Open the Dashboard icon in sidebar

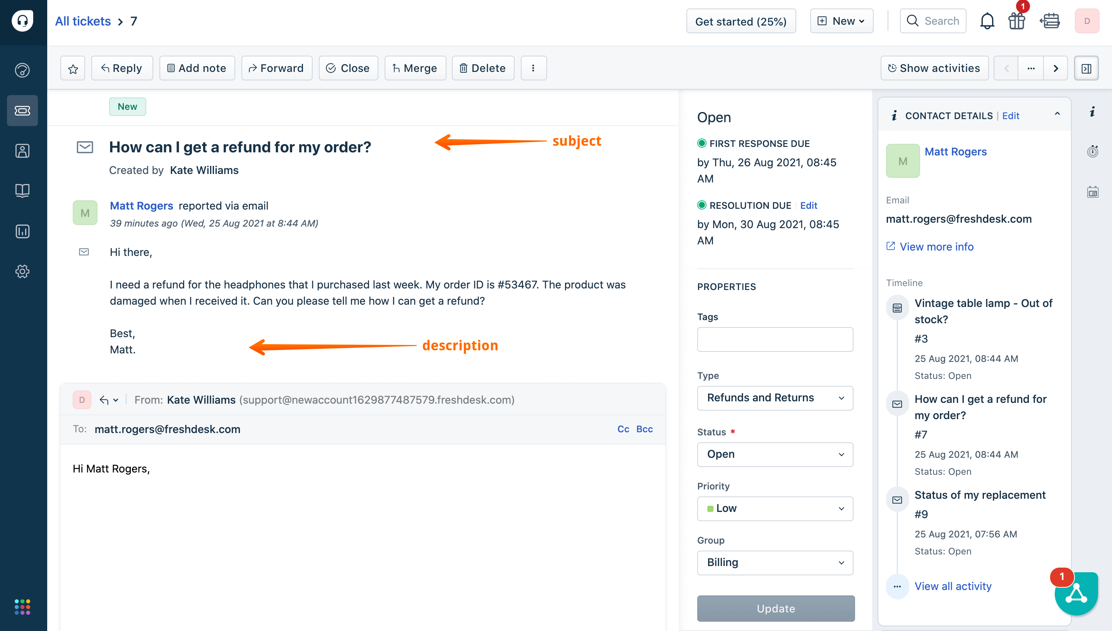22,70
